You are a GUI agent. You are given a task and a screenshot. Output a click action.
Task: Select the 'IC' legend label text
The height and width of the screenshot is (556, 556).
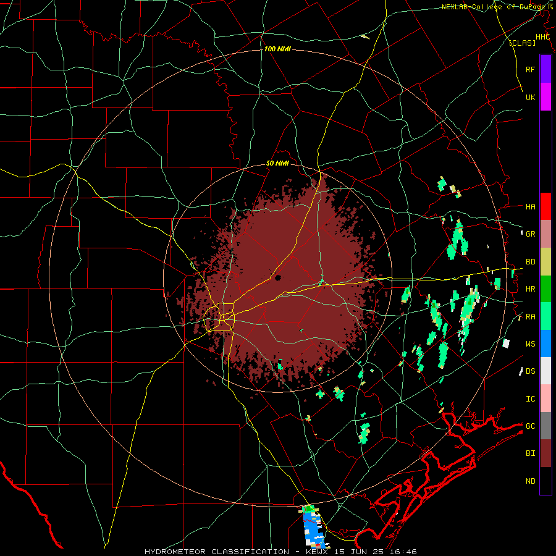pos(530,399)
